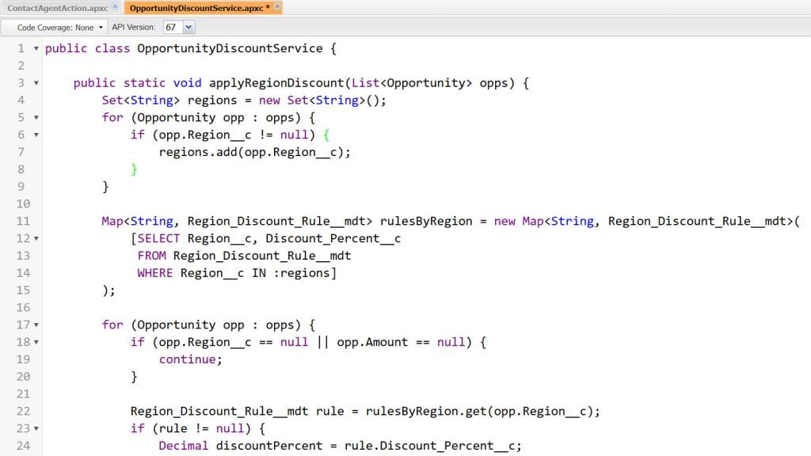Screen dimensions: 811x456
Task: Click the 'SELECT' keyword on line 12
Action: [x=158, y=238]
